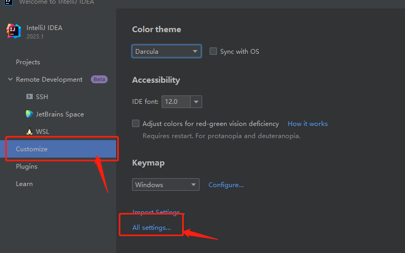Click the All settings... link
Viewport: 405px width, 253px height.
tap(152, 228)
